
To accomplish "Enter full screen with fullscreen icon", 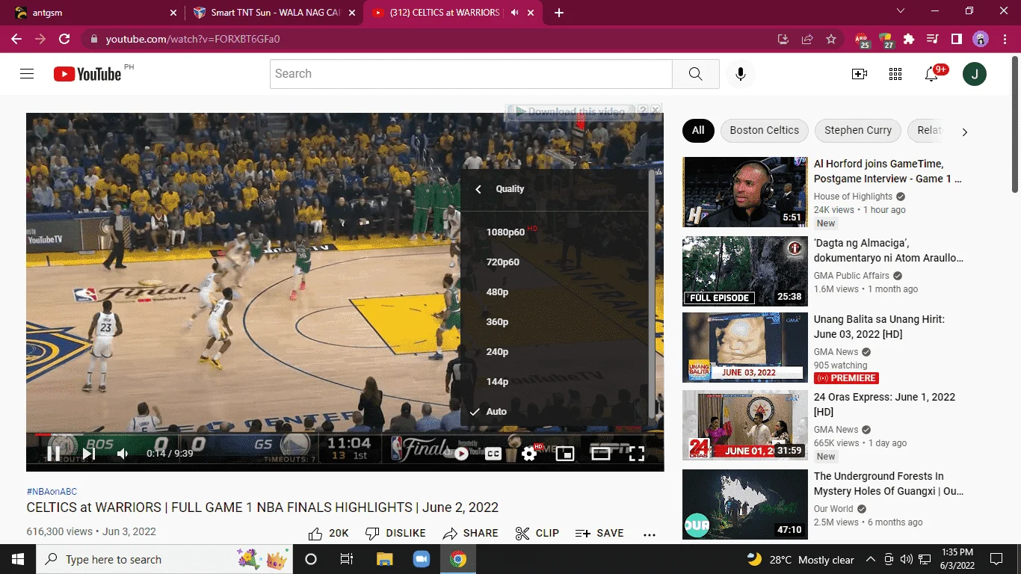I will pyautogui.click(x=636, y=453).
